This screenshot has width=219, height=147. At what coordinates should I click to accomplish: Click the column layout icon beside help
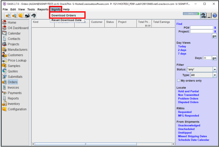209,15
